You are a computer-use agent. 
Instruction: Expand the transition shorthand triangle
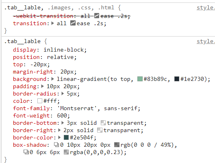[x=53, y=23]
